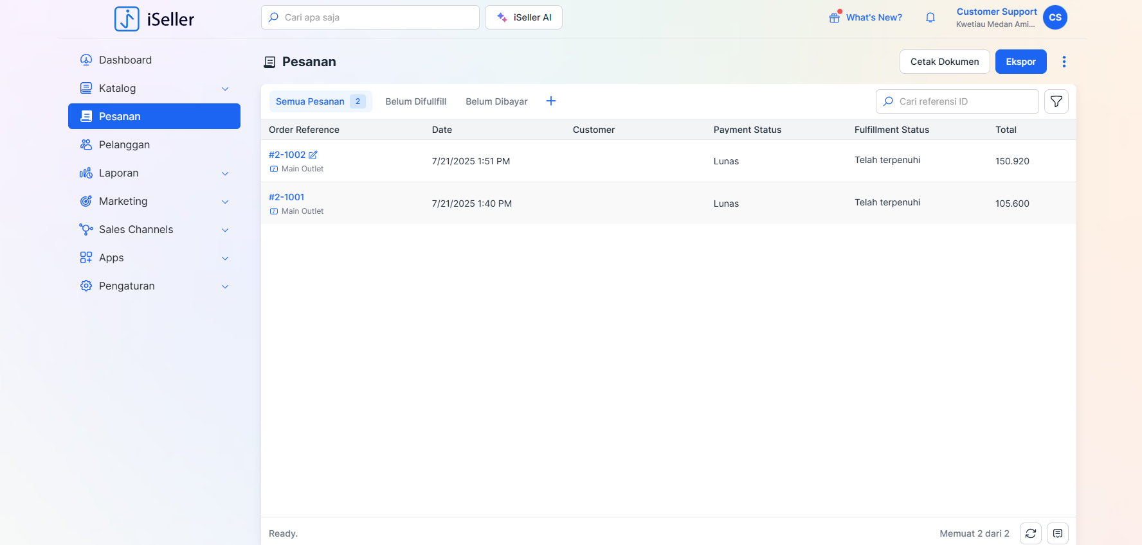Switch to the Belum Dibayar tab
This screenshot has height=545, width=1142.
pos(496,101)
